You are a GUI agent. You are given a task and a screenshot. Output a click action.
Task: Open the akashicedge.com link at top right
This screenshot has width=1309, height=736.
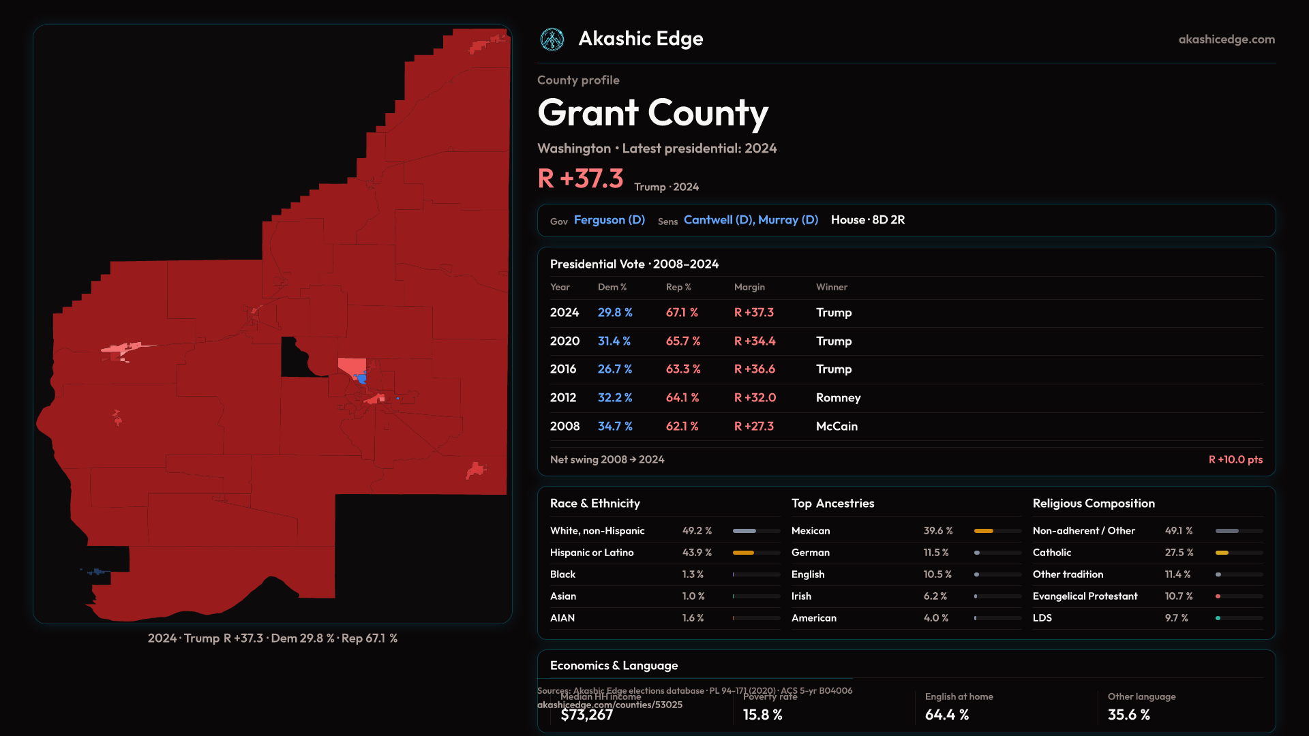pos(1226,40)
